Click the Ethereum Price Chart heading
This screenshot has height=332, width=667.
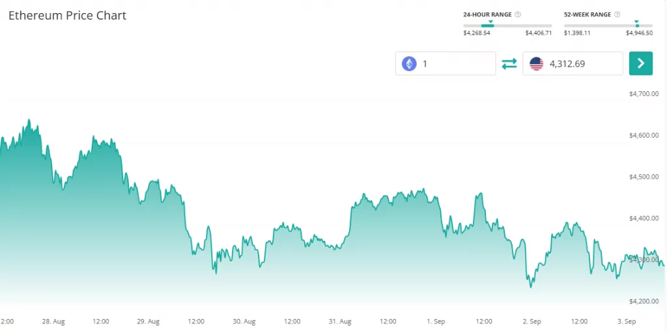(x=67, y=15)
